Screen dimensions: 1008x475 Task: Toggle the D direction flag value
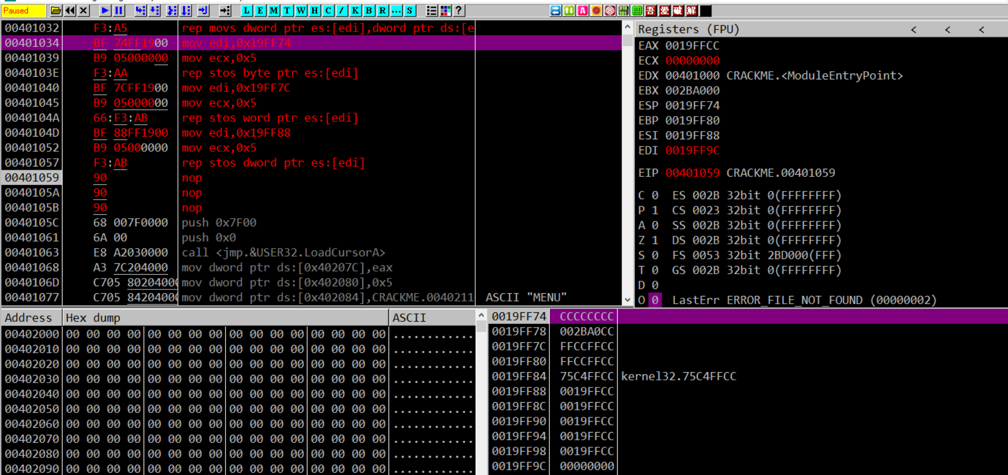click(655, 285)
